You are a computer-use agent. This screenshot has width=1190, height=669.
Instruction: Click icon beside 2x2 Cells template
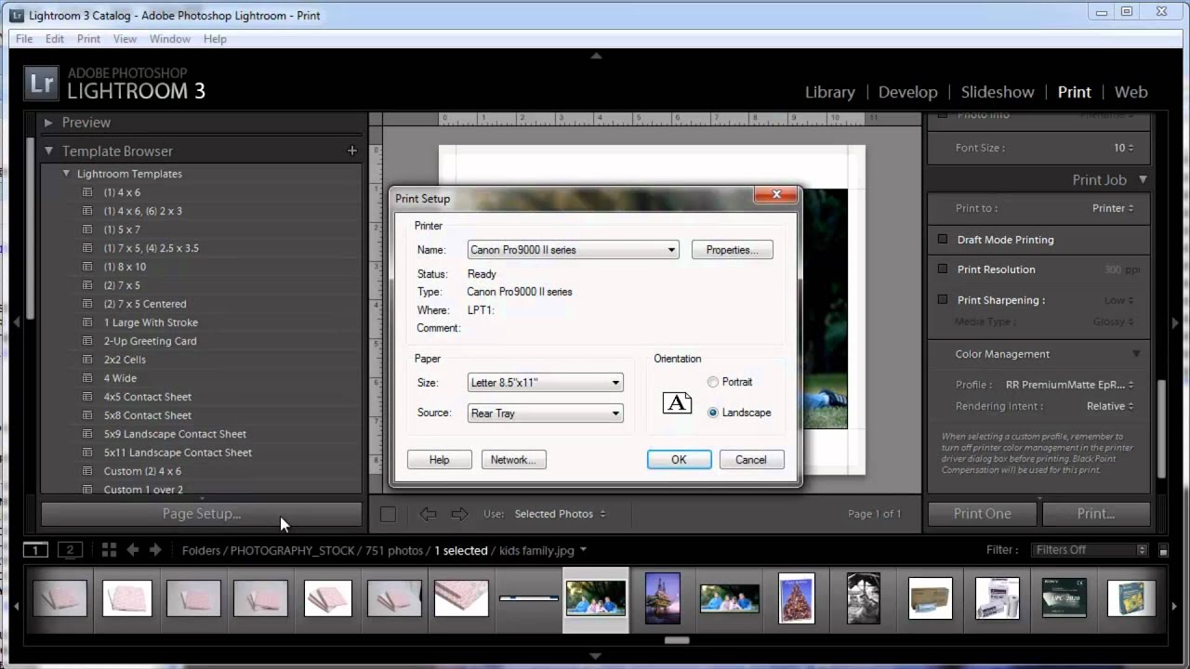pyautogui.click(x=87, y=360)
